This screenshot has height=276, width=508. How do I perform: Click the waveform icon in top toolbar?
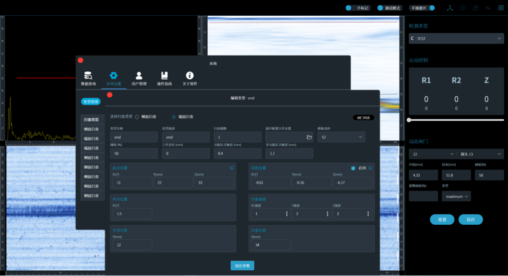pyautogui.click(x=488, y=8)
